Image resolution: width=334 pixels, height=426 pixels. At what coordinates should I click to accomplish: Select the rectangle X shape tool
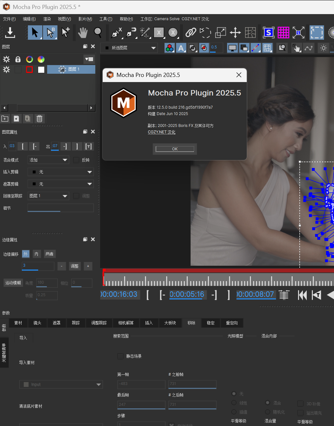(x=159, y=32)
